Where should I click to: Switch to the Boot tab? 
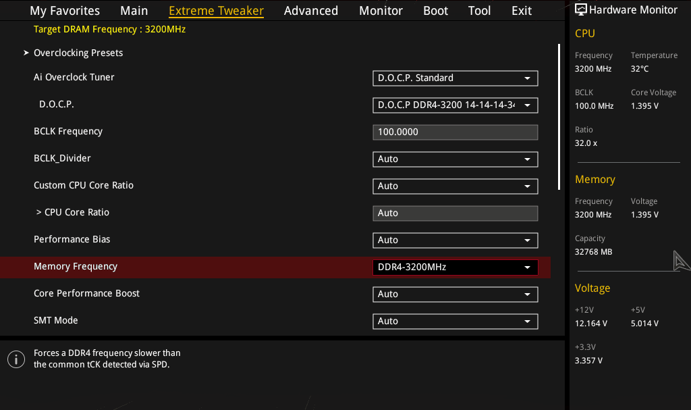coord(435,11)
